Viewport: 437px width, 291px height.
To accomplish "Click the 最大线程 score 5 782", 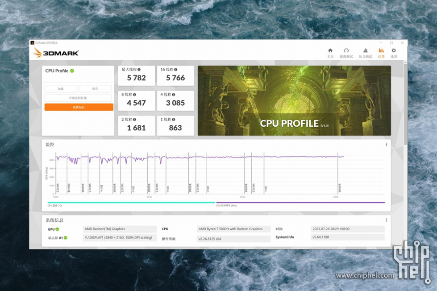I will (136, 78).
